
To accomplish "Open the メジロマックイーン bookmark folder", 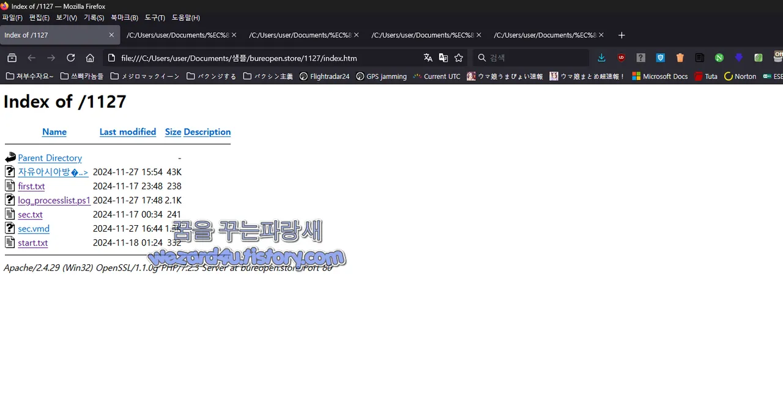I will click(144, 76).
